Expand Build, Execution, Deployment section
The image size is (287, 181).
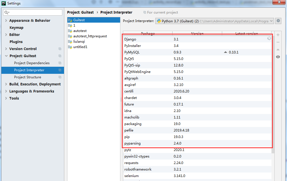pyautogui.click(x=6, y=84)
